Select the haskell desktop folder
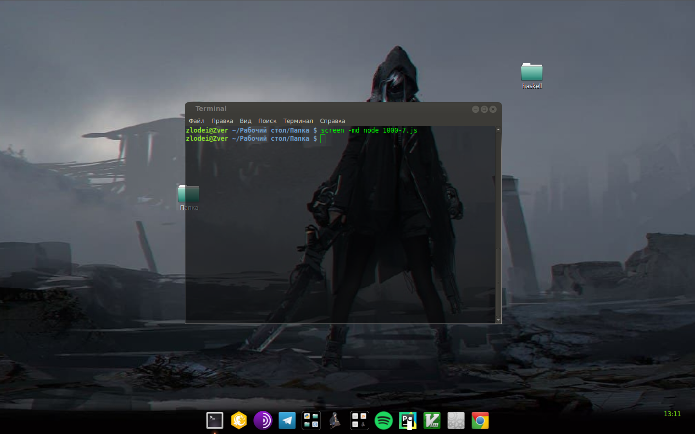The image size is (695, 434). click(x=532, y=76)
